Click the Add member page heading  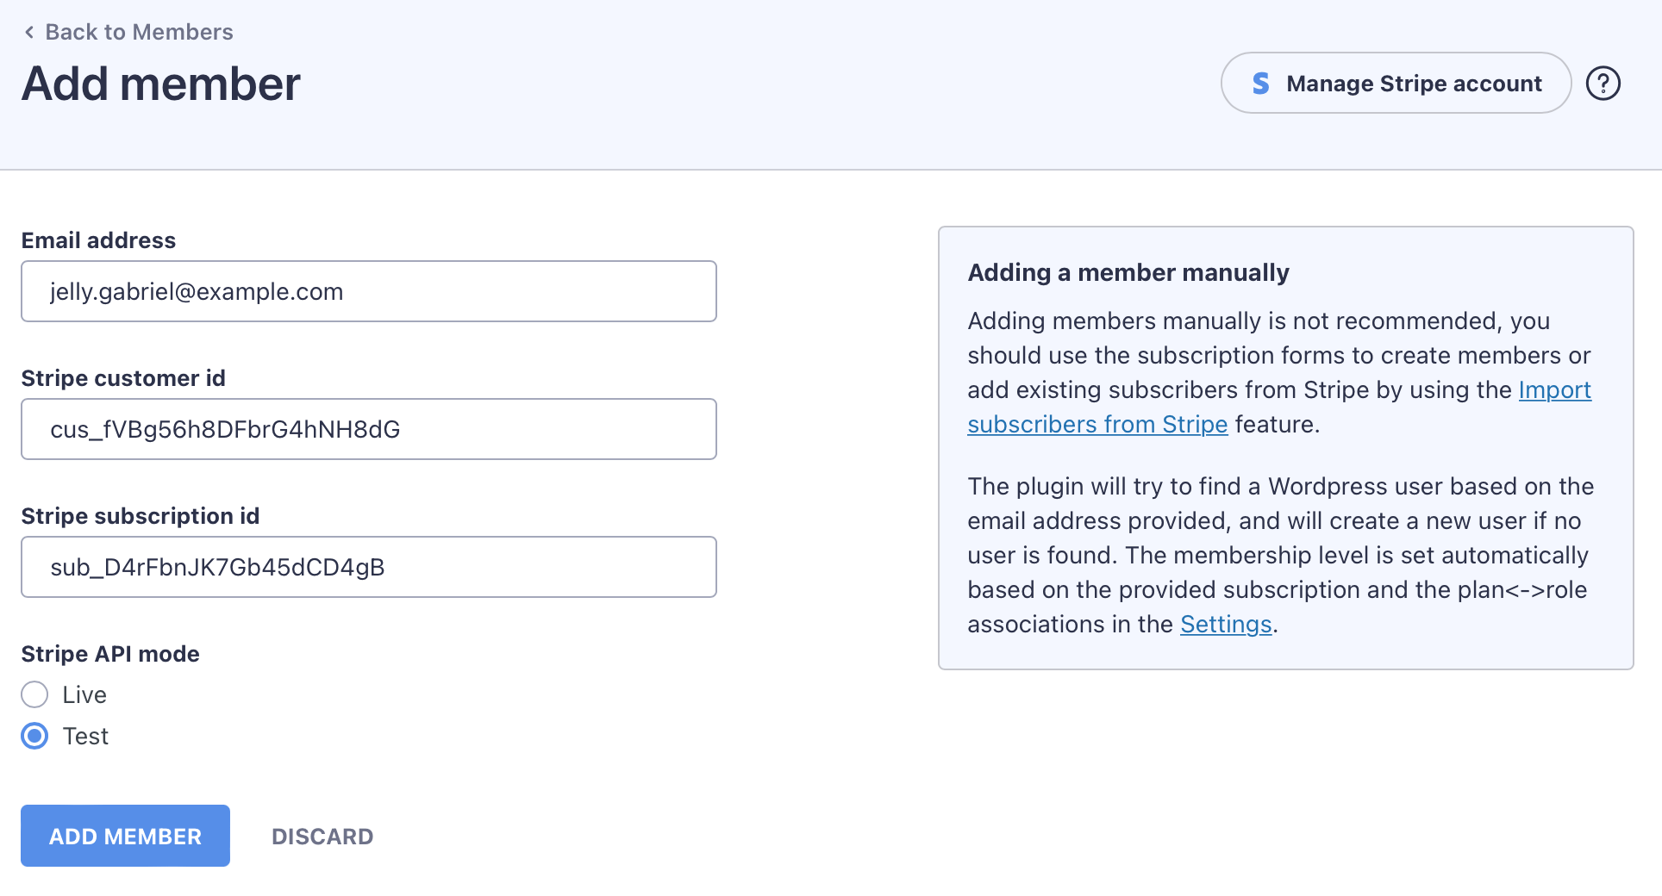point(161,84)
